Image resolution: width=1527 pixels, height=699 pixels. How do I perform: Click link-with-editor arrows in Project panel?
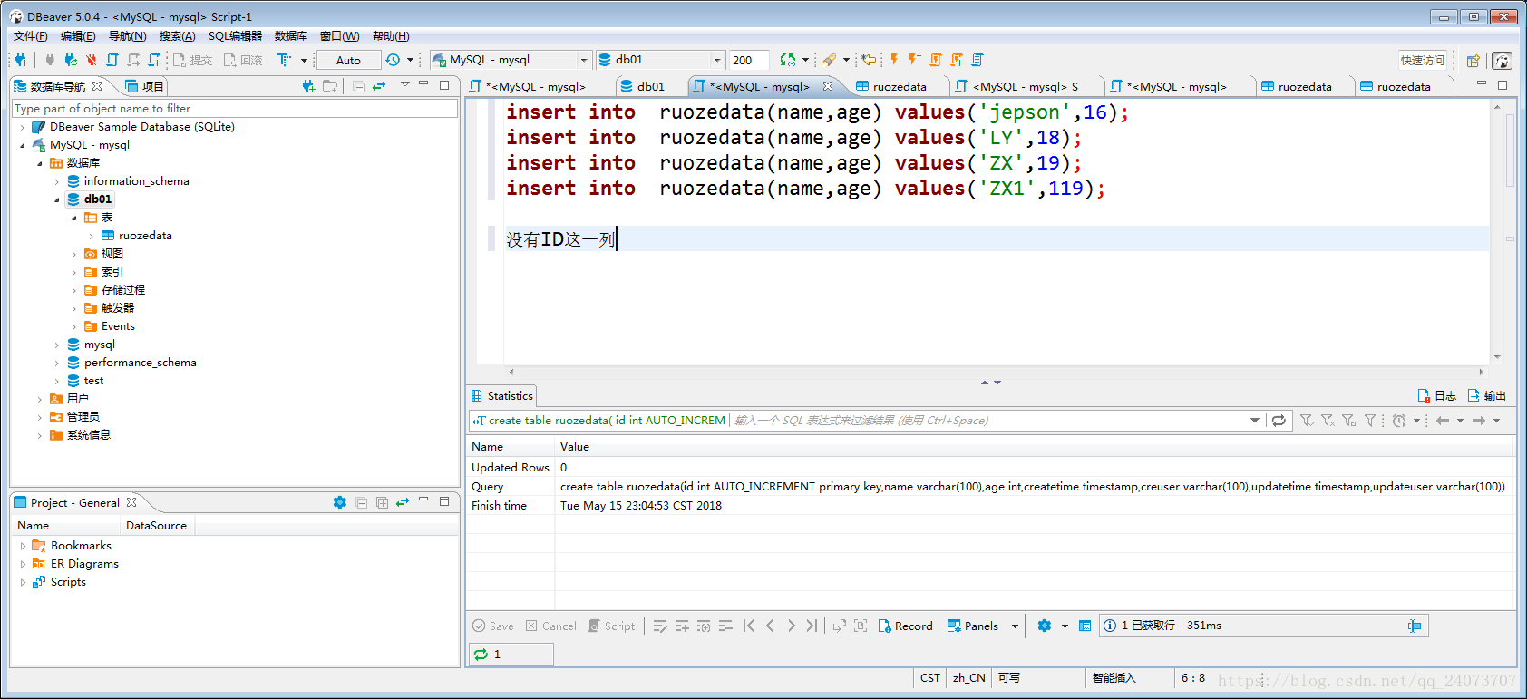[403, 502]
